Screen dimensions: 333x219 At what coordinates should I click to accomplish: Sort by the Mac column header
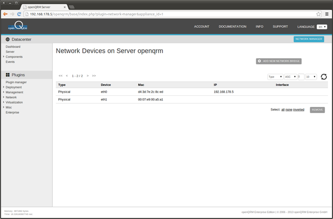tap(141, 85)
